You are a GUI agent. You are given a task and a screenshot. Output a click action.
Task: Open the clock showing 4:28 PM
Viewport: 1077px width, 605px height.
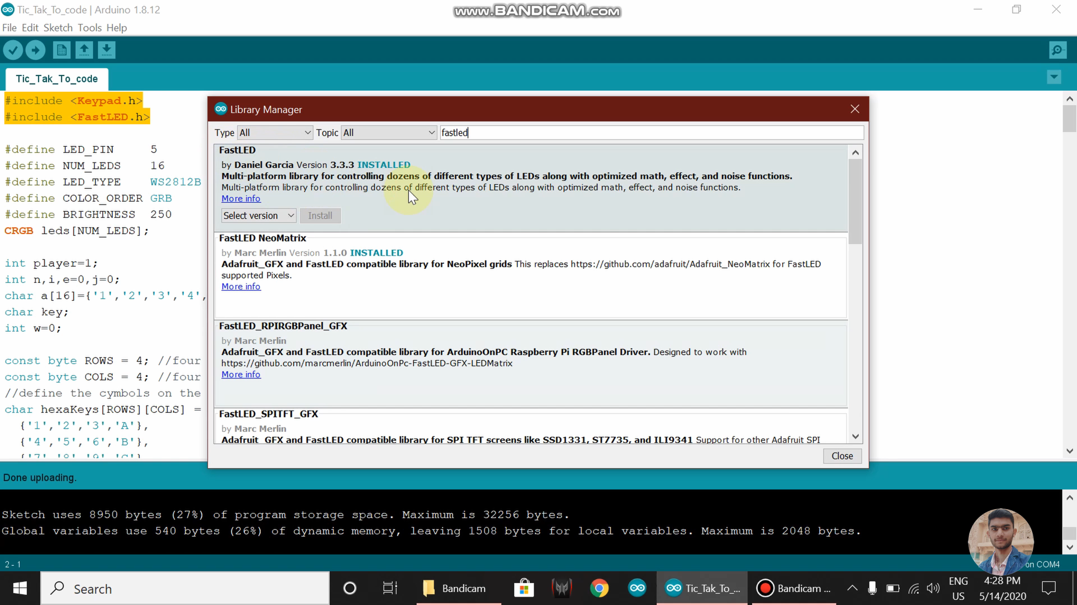coord(1002,589)
